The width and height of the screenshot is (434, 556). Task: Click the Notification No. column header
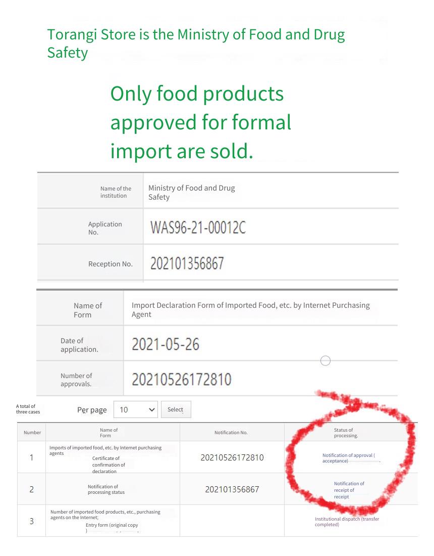click(x=231, y=433)
